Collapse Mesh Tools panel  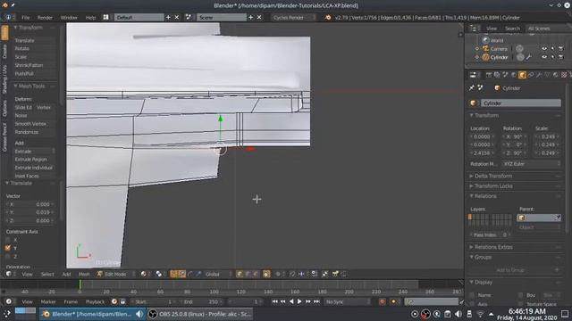pyautogui.click(x=32, y=86)
